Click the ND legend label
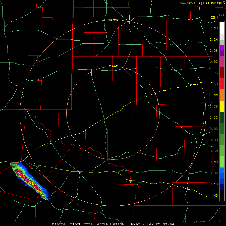226x226 pixels. click(216, 196)
